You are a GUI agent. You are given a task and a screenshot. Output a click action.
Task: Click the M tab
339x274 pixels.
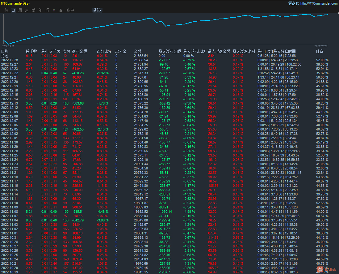pos(54,10)
